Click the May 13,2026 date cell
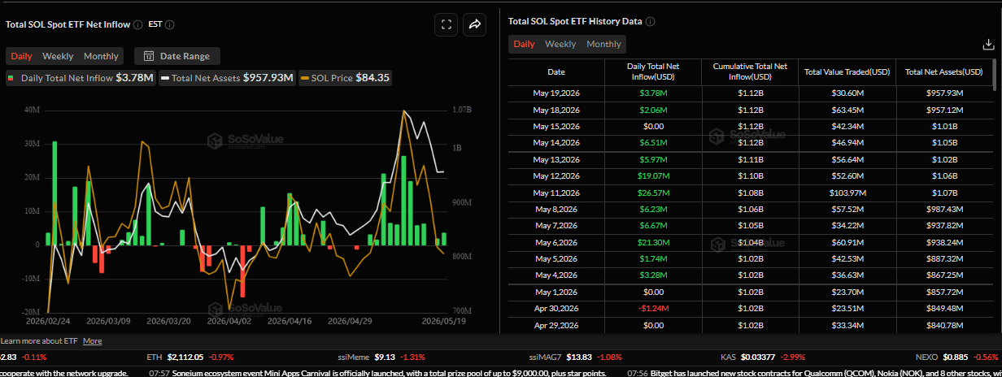The height and width of the screenshot is (377, 1002). click(x=556, y=159)
